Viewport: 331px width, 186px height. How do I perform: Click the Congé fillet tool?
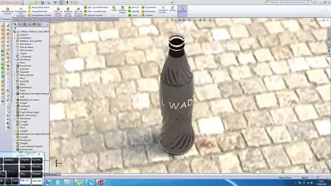114,9
